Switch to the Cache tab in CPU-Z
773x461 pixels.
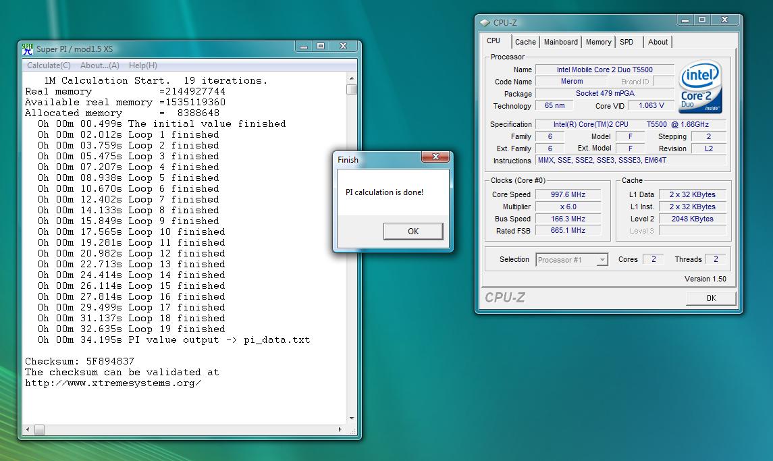[x=525, y=42]
